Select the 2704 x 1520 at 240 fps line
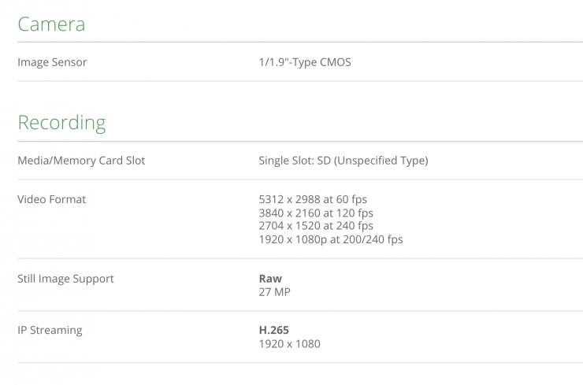The image size is (583, 385). [316, 226]
